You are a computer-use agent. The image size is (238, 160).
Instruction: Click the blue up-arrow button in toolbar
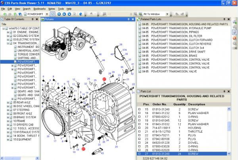point(58,14)
